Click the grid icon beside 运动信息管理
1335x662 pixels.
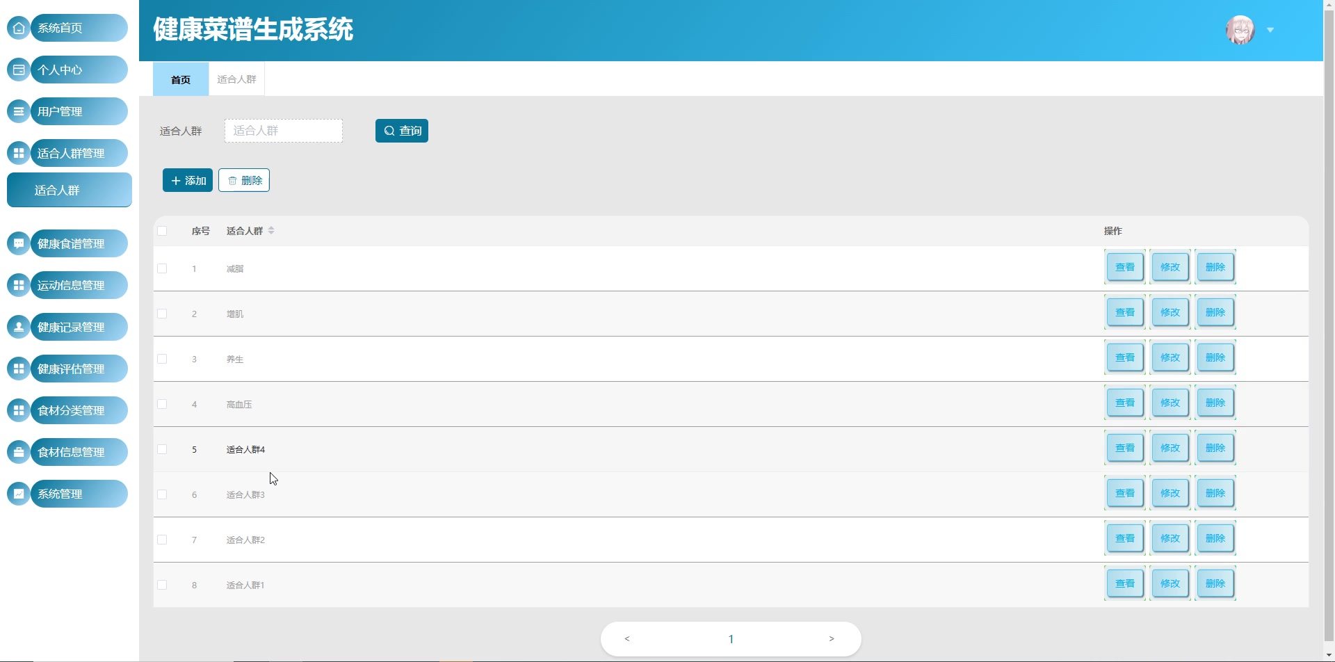coord(19,285)
